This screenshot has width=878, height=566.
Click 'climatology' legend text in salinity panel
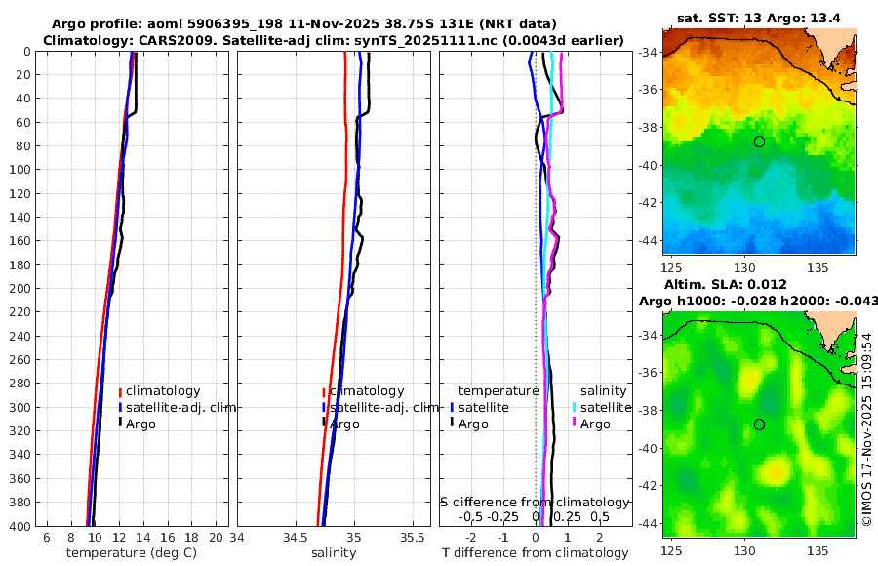(x=367, y=391)
